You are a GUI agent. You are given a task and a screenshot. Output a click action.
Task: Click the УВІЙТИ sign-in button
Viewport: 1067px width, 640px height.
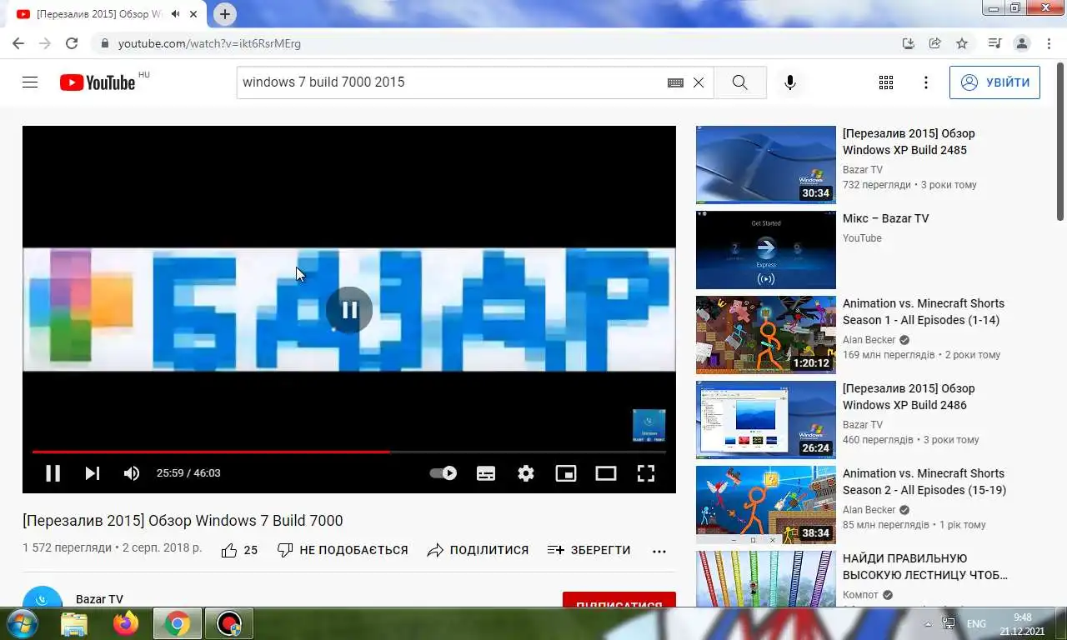(x=994, y=82)
